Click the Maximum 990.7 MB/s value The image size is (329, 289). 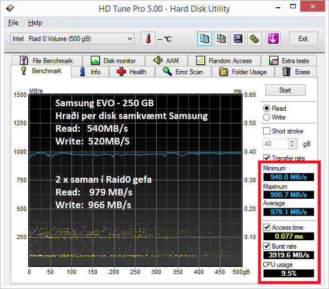(x=289, y=195)
